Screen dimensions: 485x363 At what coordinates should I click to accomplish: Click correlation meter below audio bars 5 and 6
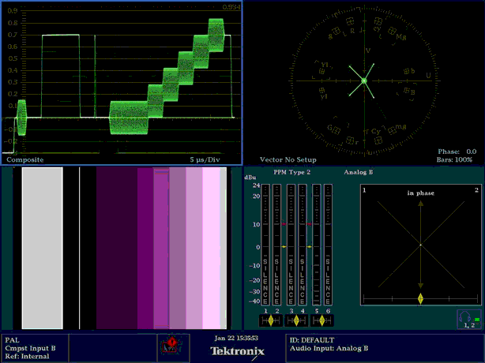322,320
